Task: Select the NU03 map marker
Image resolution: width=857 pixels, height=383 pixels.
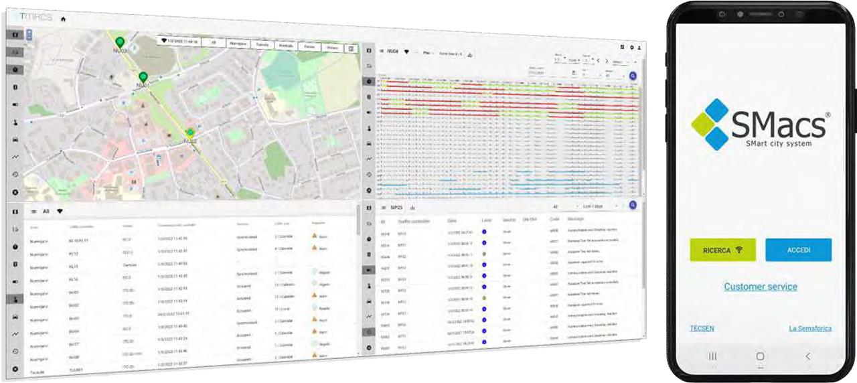Action: coord(120,42)
